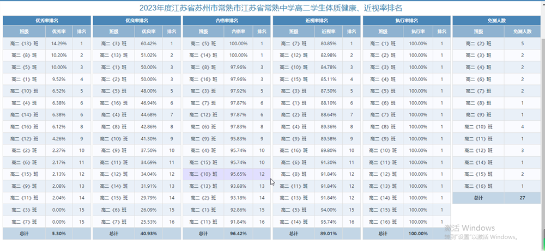
Task: Select 高二《13》班 in the 优秀率排名 table
Action: pyautogui.click(x=24, y=44)
